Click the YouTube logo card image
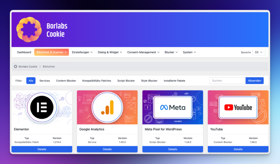Image resolution: width=280 pixels, height=164 pixels. [x=238, y=107]
